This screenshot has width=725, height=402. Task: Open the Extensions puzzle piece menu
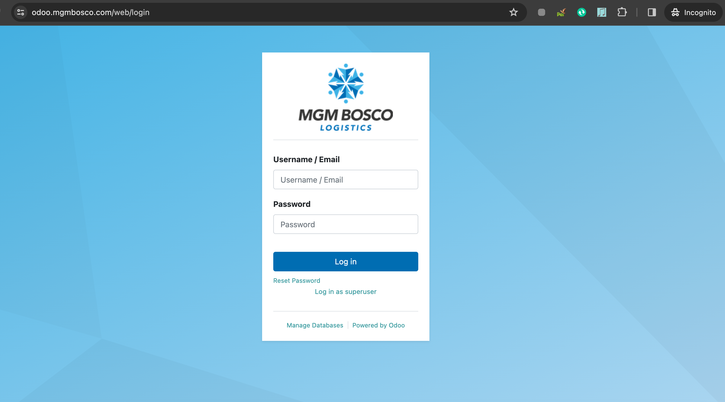(622, 12)
